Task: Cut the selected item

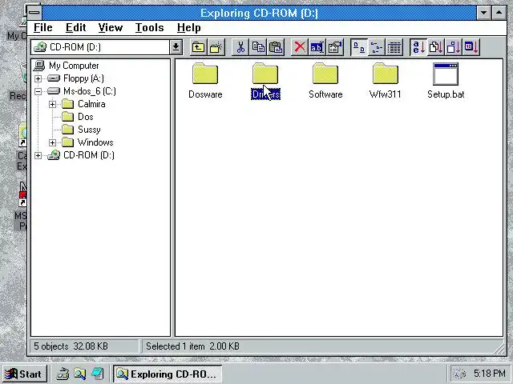Action: pos(240,47)
